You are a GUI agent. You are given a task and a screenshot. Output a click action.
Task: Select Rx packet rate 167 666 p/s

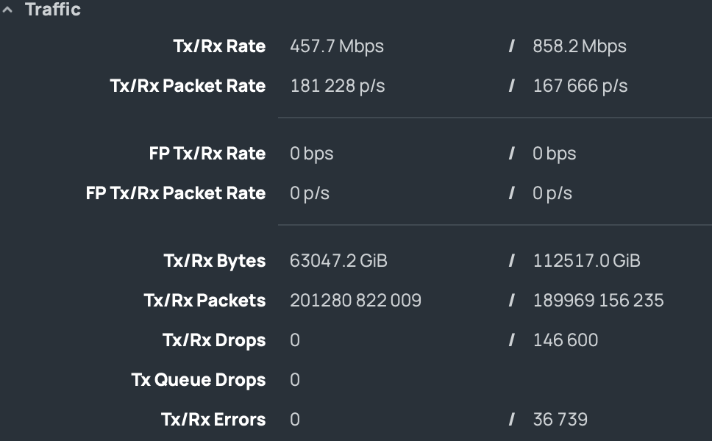click(x=580, y=86)
